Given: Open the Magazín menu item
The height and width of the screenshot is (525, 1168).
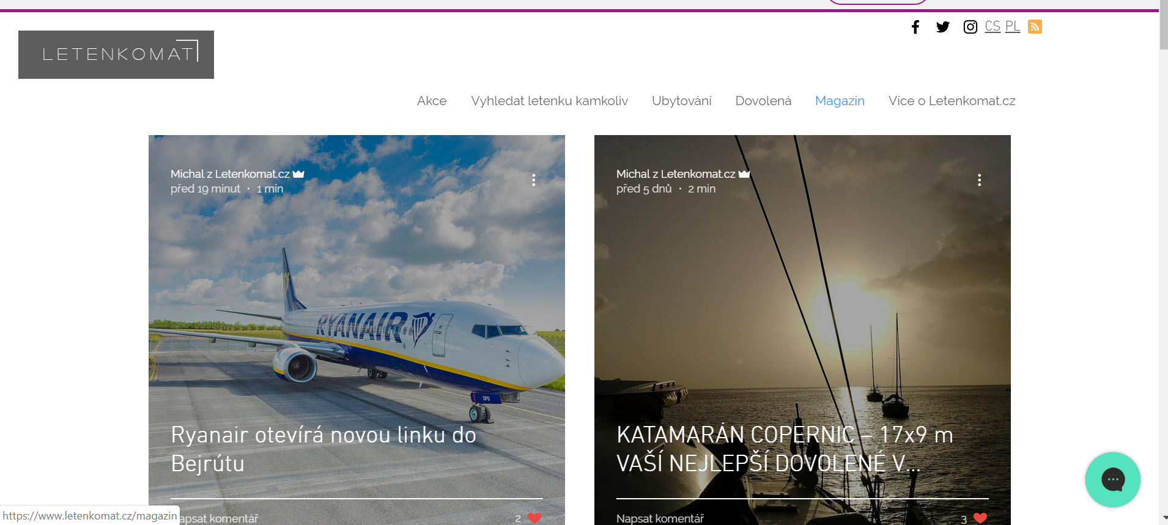Looking at the screenshot, I should click(840, 101).
